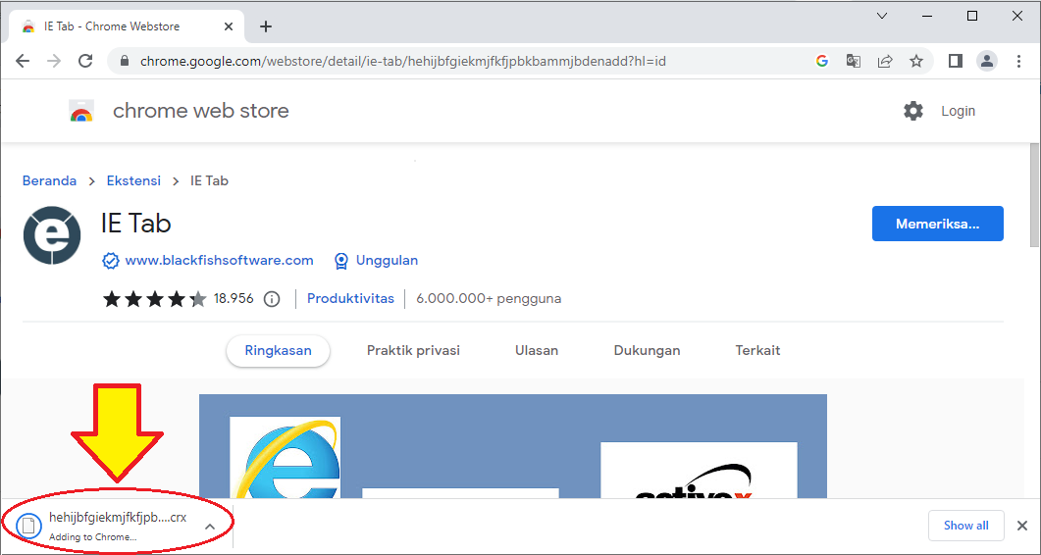Viewport: 1041px width, 555px height.
Task: Click the Internet Explorer logo screenshot image
Action: (x=286, y=457)
